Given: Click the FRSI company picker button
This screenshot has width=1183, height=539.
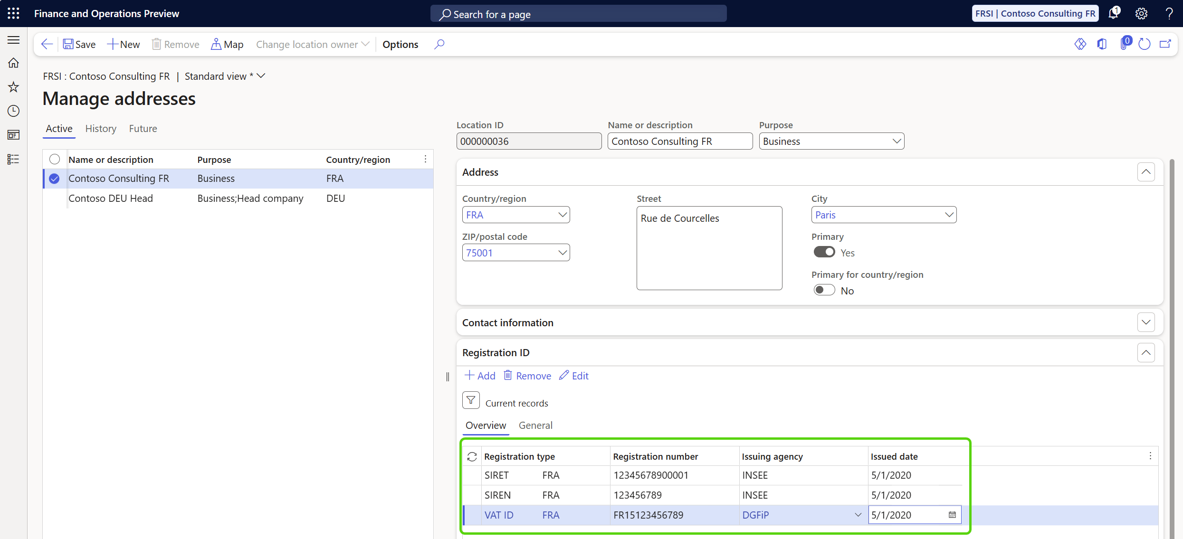Looking at the screenshot, I should [1035, 13].
